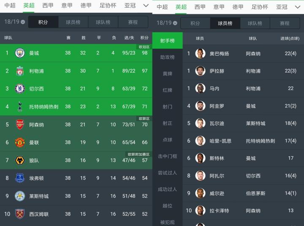Select the 球队榜 tab in right panel

(255, 23)
